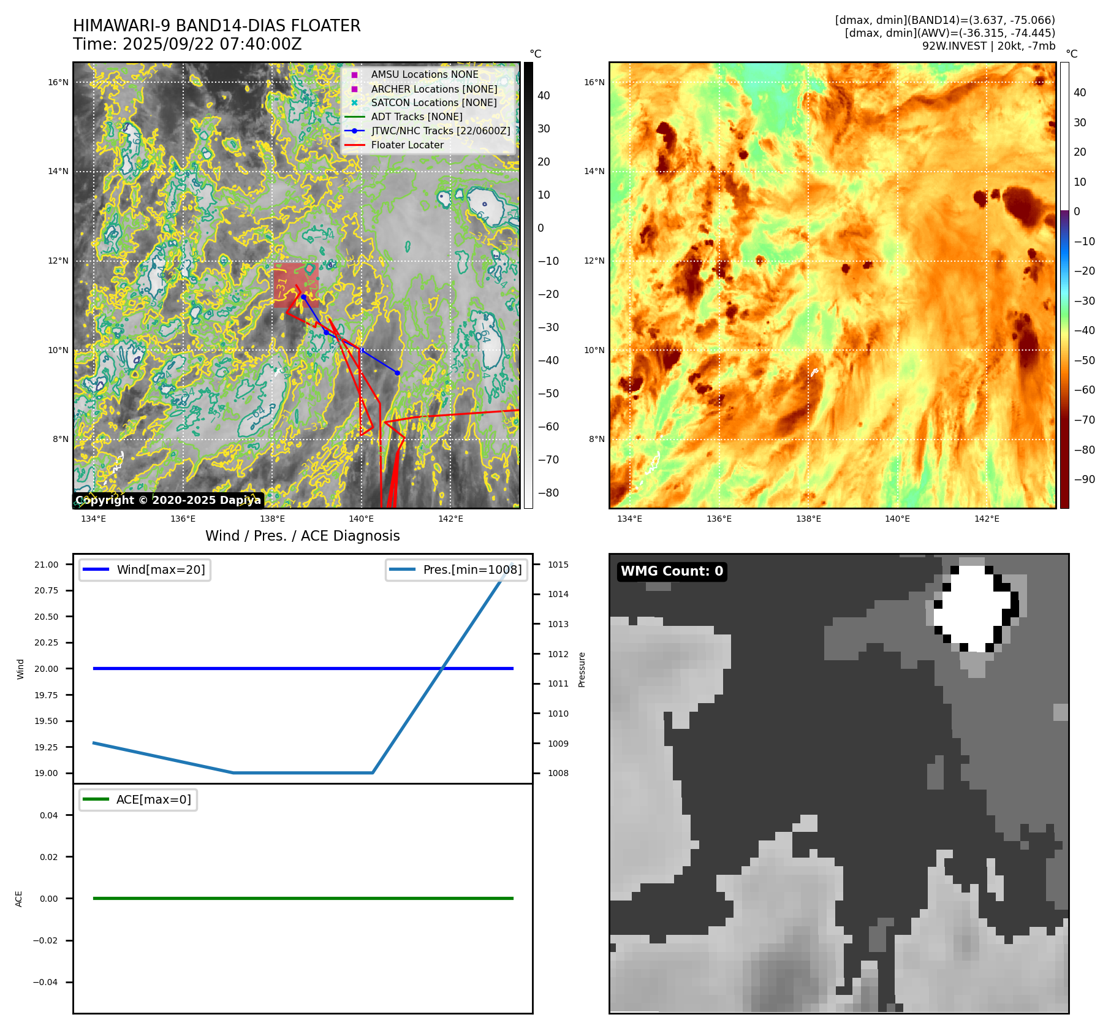Click the BAND14 dmax dmin readout
The image size is (1111, 1036).
tap(945, 20)
